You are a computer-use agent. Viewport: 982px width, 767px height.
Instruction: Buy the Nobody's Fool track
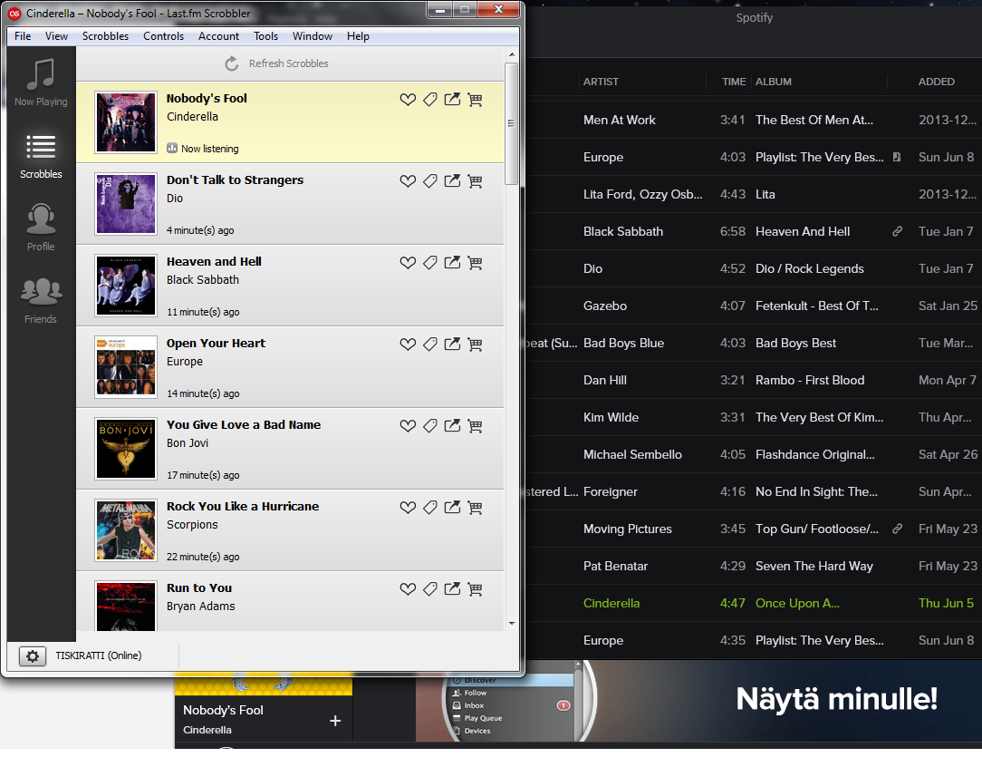[x=475, y=99]
